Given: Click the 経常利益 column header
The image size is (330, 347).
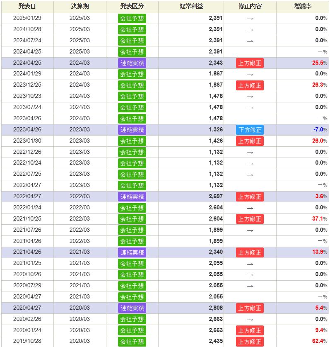Looking at the screenshot, I should (x=191, y=7).
